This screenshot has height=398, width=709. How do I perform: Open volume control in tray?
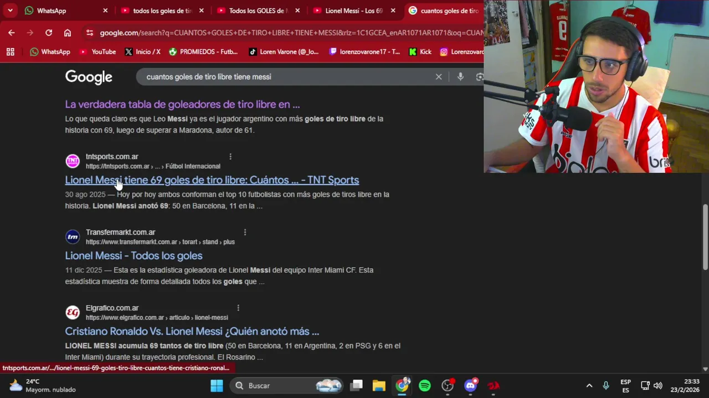pyautogui.click(x=658, y=385)
